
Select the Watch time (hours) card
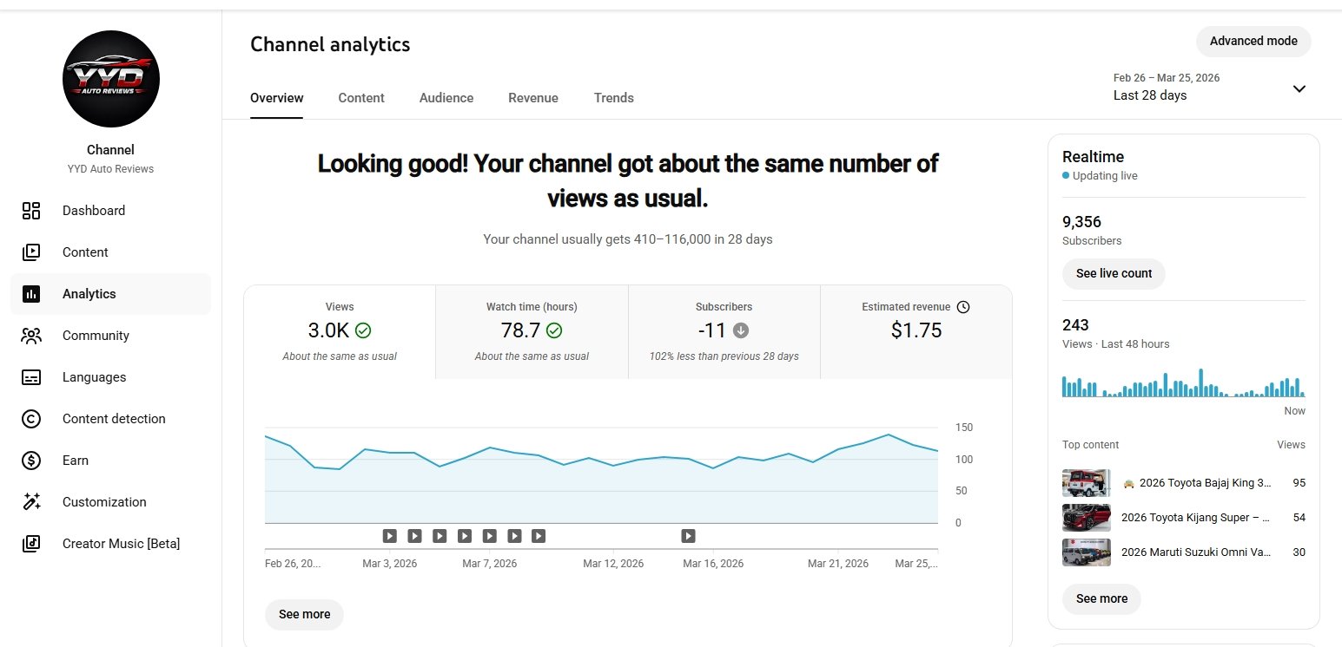pyautogui.click(x=532, y=331)
